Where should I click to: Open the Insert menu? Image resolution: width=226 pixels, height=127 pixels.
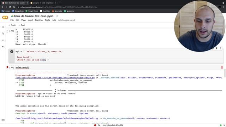[30, 20]
